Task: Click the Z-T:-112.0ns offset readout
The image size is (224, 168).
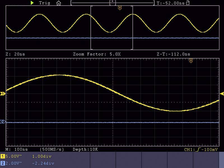Action: point(173,54)
